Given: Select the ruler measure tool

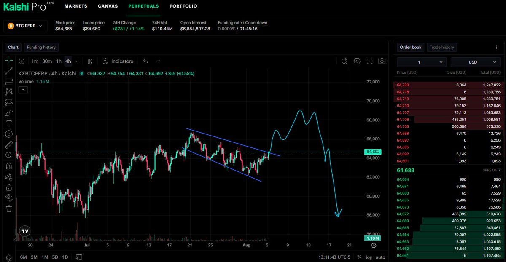Looking at the screenshot, I should (9, 144).
